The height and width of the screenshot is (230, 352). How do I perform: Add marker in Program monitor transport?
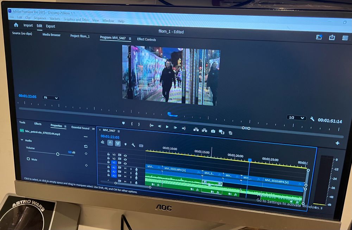tap(123, 123)
